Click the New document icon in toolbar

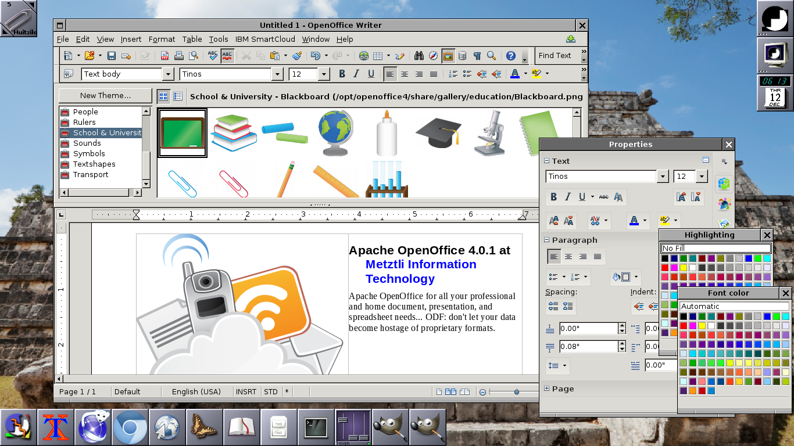(69, 56)
